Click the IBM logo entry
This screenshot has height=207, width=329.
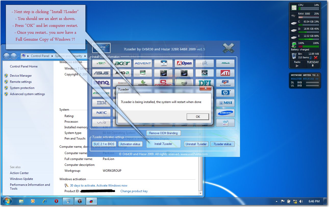[101, 103]
